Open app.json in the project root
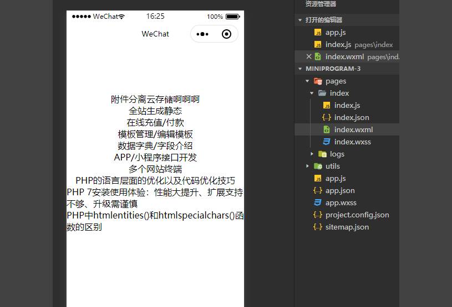The height and width of the screenshot is (307, 452). [339, 190]
